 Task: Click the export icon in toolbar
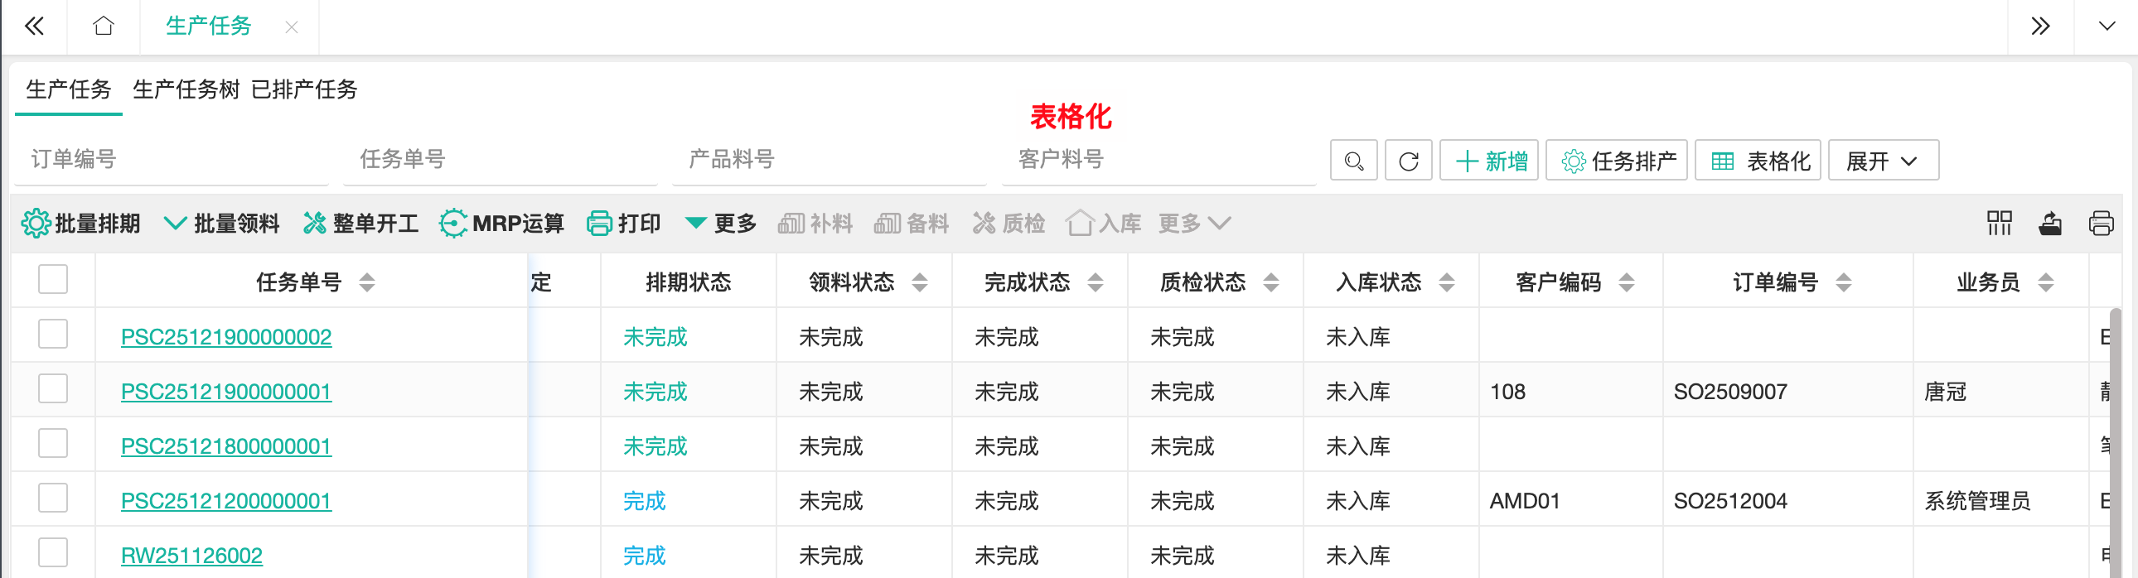2049,223
